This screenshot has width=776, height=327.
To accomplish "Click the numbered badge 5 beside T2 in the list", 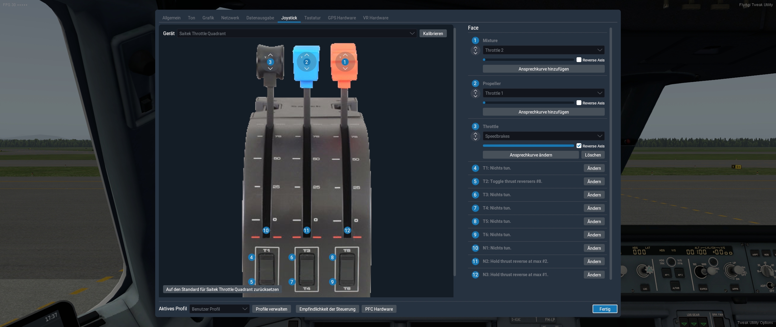I will pos(475,181).
